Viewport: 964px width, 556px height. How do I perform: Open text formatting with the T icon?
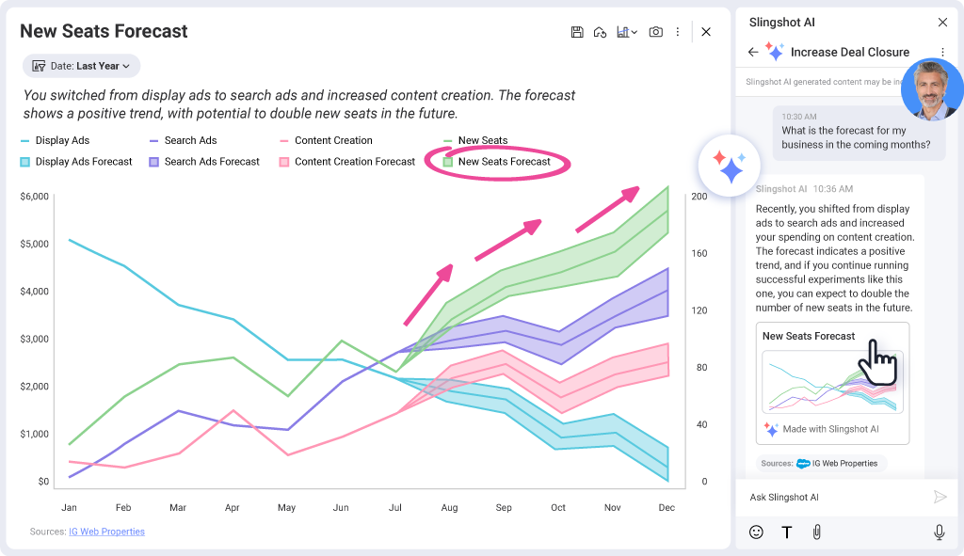pyautogui.click(x=786, y=532)
